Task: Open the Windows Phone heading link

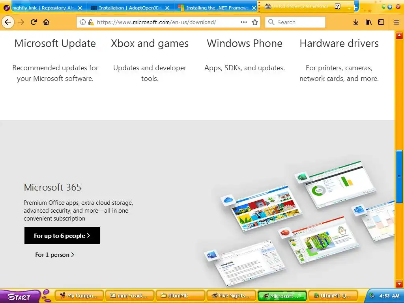Action: pyautogui.click(x=245, y=43)
